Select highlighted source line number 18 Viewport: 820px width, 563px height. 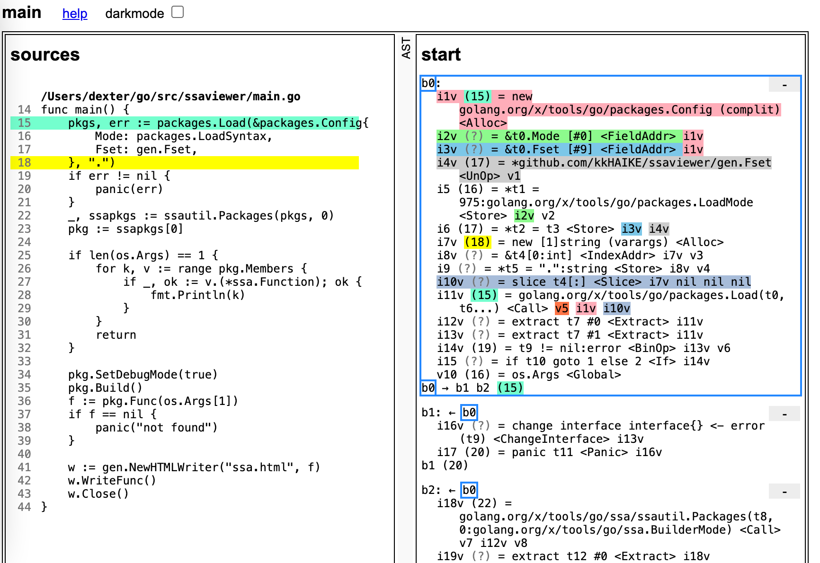click(24, 163)
